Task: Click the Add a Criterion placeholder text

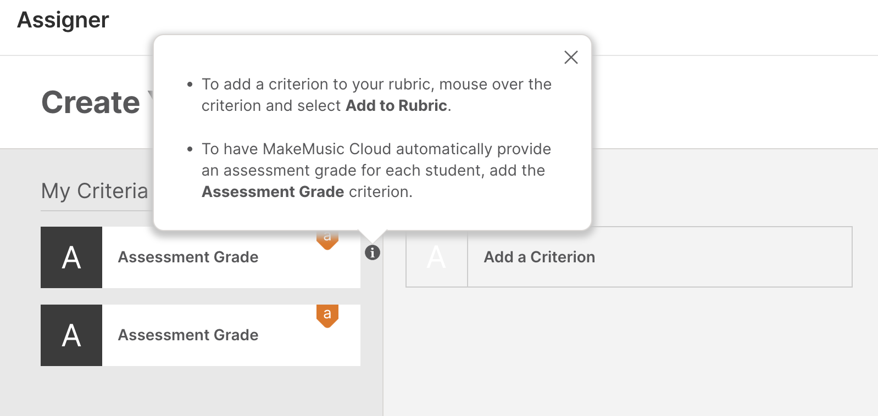Action: (539, 257)
